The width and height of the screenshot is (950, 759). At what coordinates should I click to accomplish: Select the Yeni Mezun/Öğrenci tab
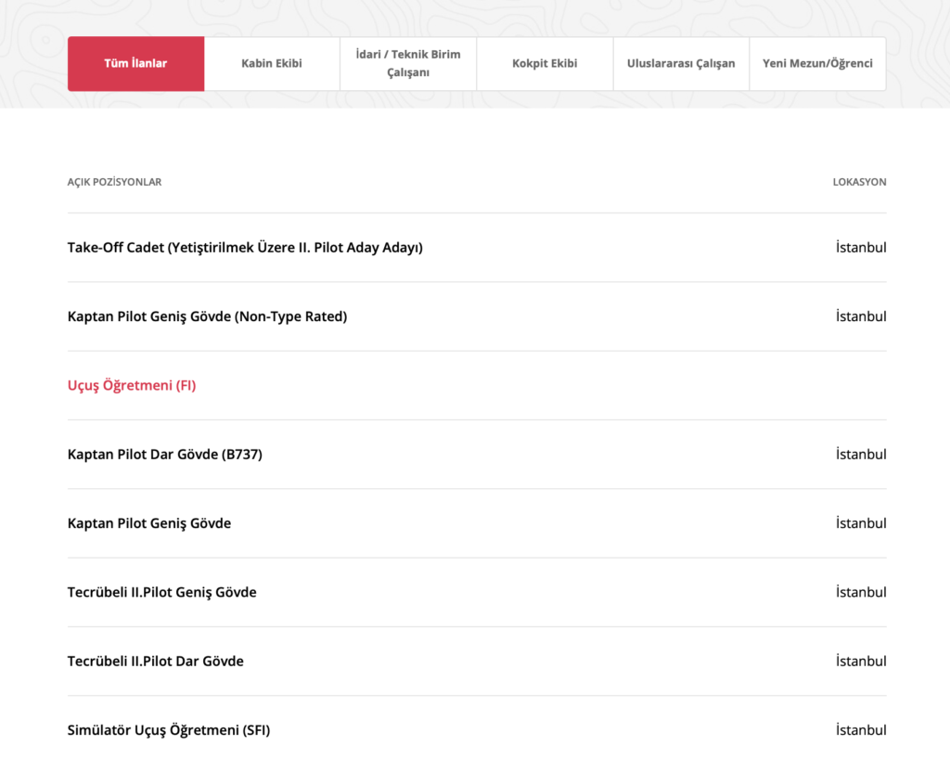pyautogui.click(x=817, y=64)
